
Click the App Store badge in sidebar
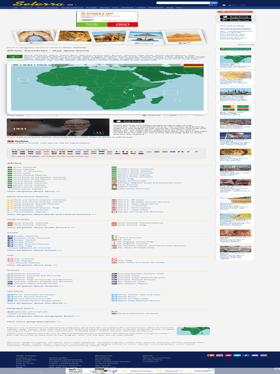(236, 17)
